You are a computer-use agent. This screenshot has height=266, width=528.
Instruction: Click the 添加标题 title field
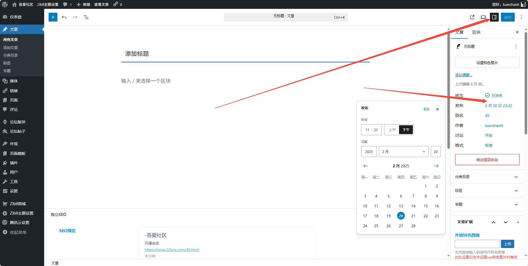[x=245, y=54]
